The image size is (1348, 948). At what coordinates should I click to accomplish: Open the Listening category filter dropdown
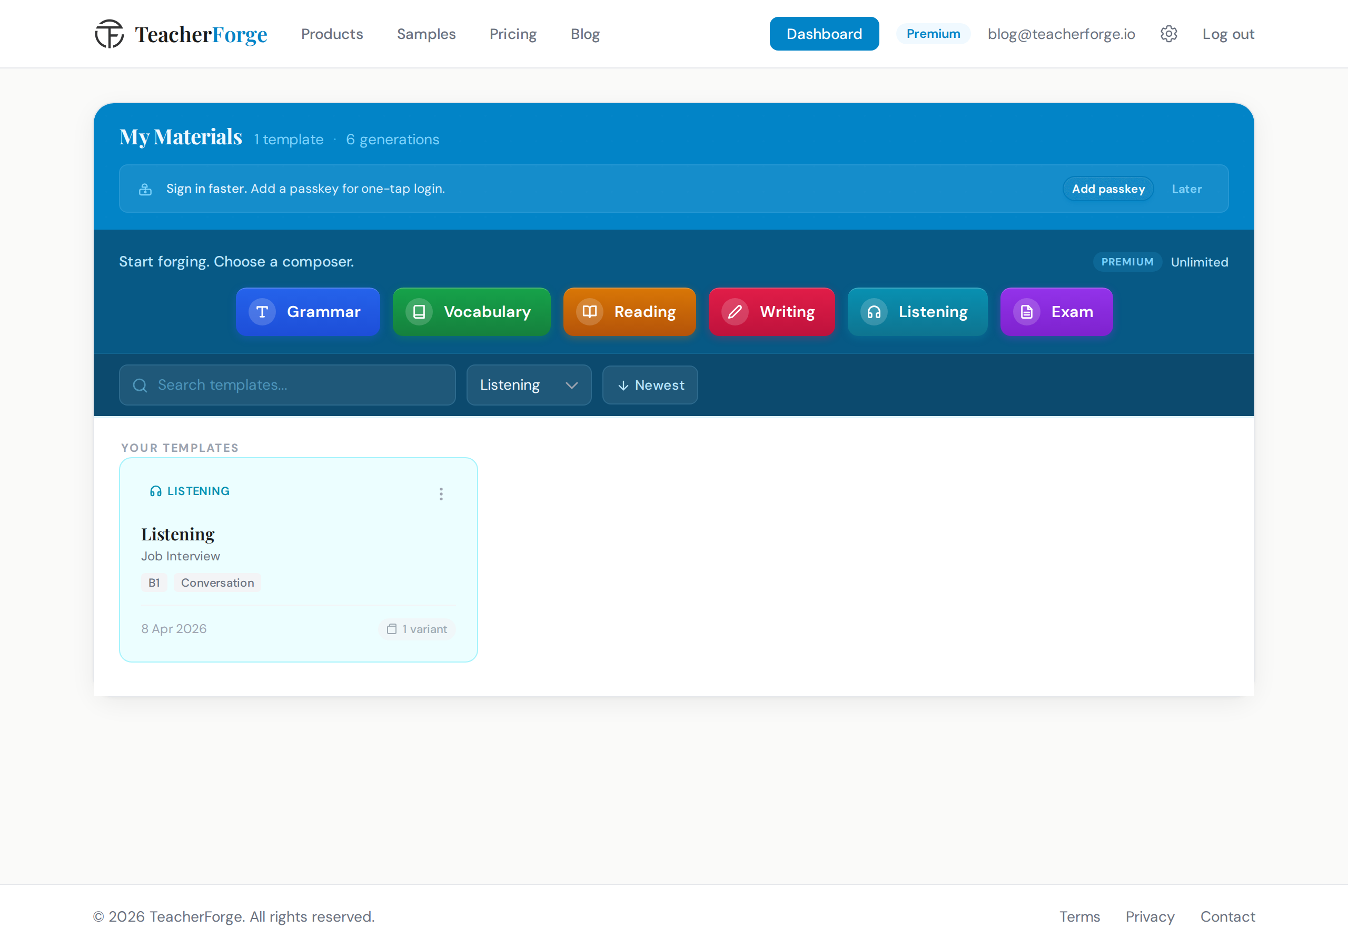(528, 386)
